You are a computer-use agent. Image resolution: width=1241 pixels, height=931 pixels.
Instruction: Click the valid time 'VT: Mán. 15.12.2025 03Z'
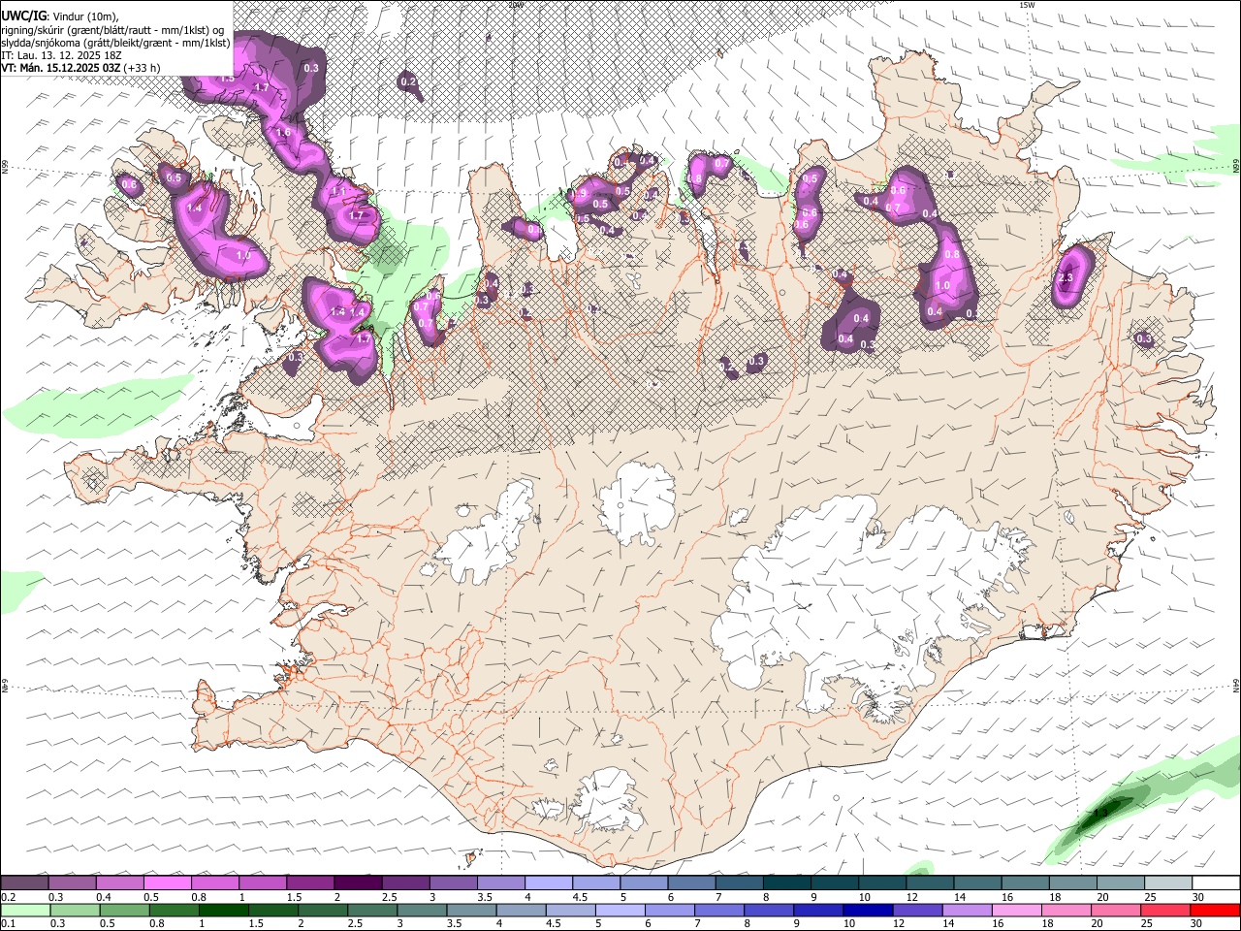point(61,68)
